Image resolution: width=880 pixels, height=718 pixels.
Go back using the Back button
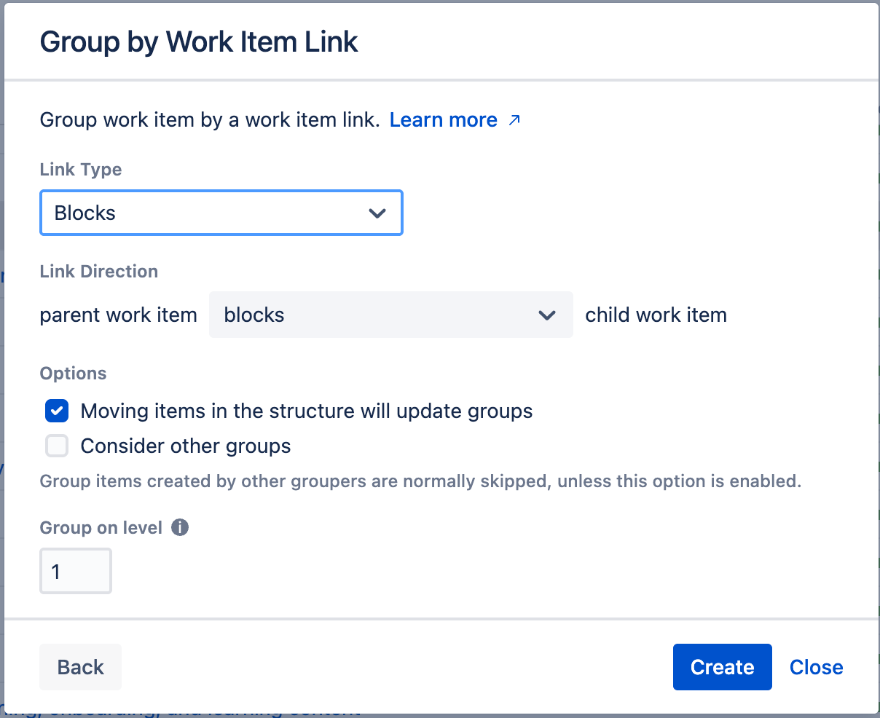(x=80, y=666)
